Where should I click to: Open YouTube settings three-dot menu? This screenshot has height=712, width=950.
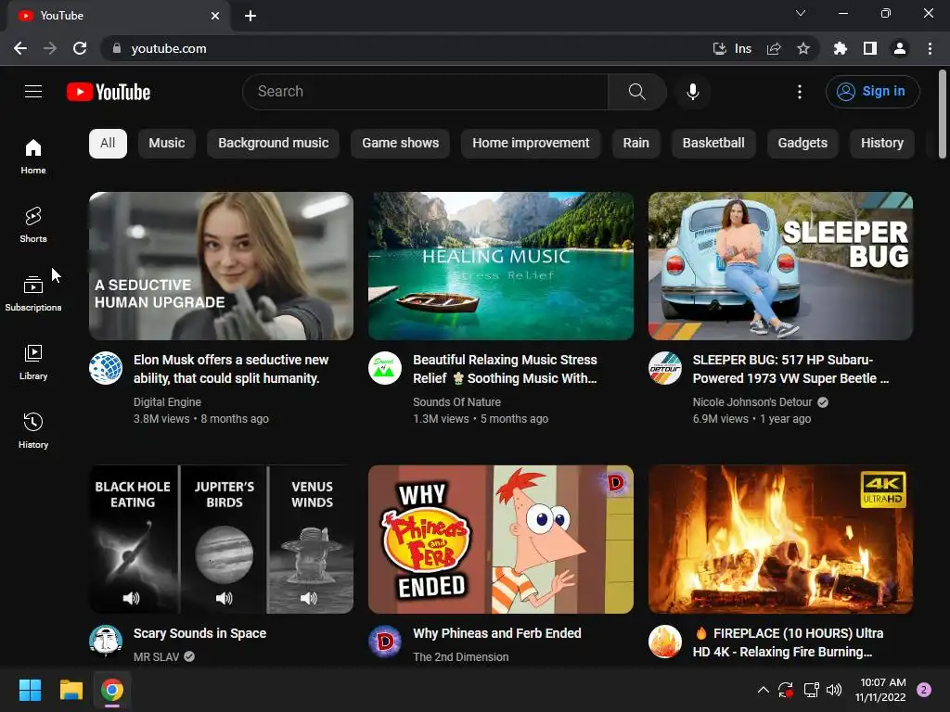(800, 92)
